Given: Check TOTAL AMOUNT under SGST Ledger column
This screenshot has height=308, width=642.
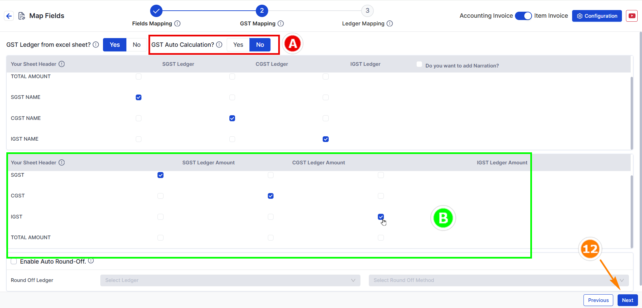Looking at the screenshot, I should [x=138, y=76].
